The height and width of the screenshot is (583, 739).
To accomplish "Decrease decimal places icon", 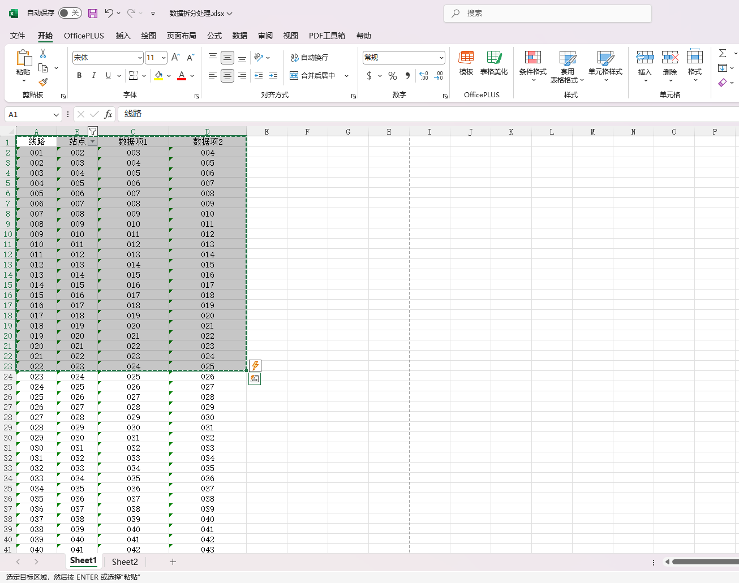I will (439, 76).
